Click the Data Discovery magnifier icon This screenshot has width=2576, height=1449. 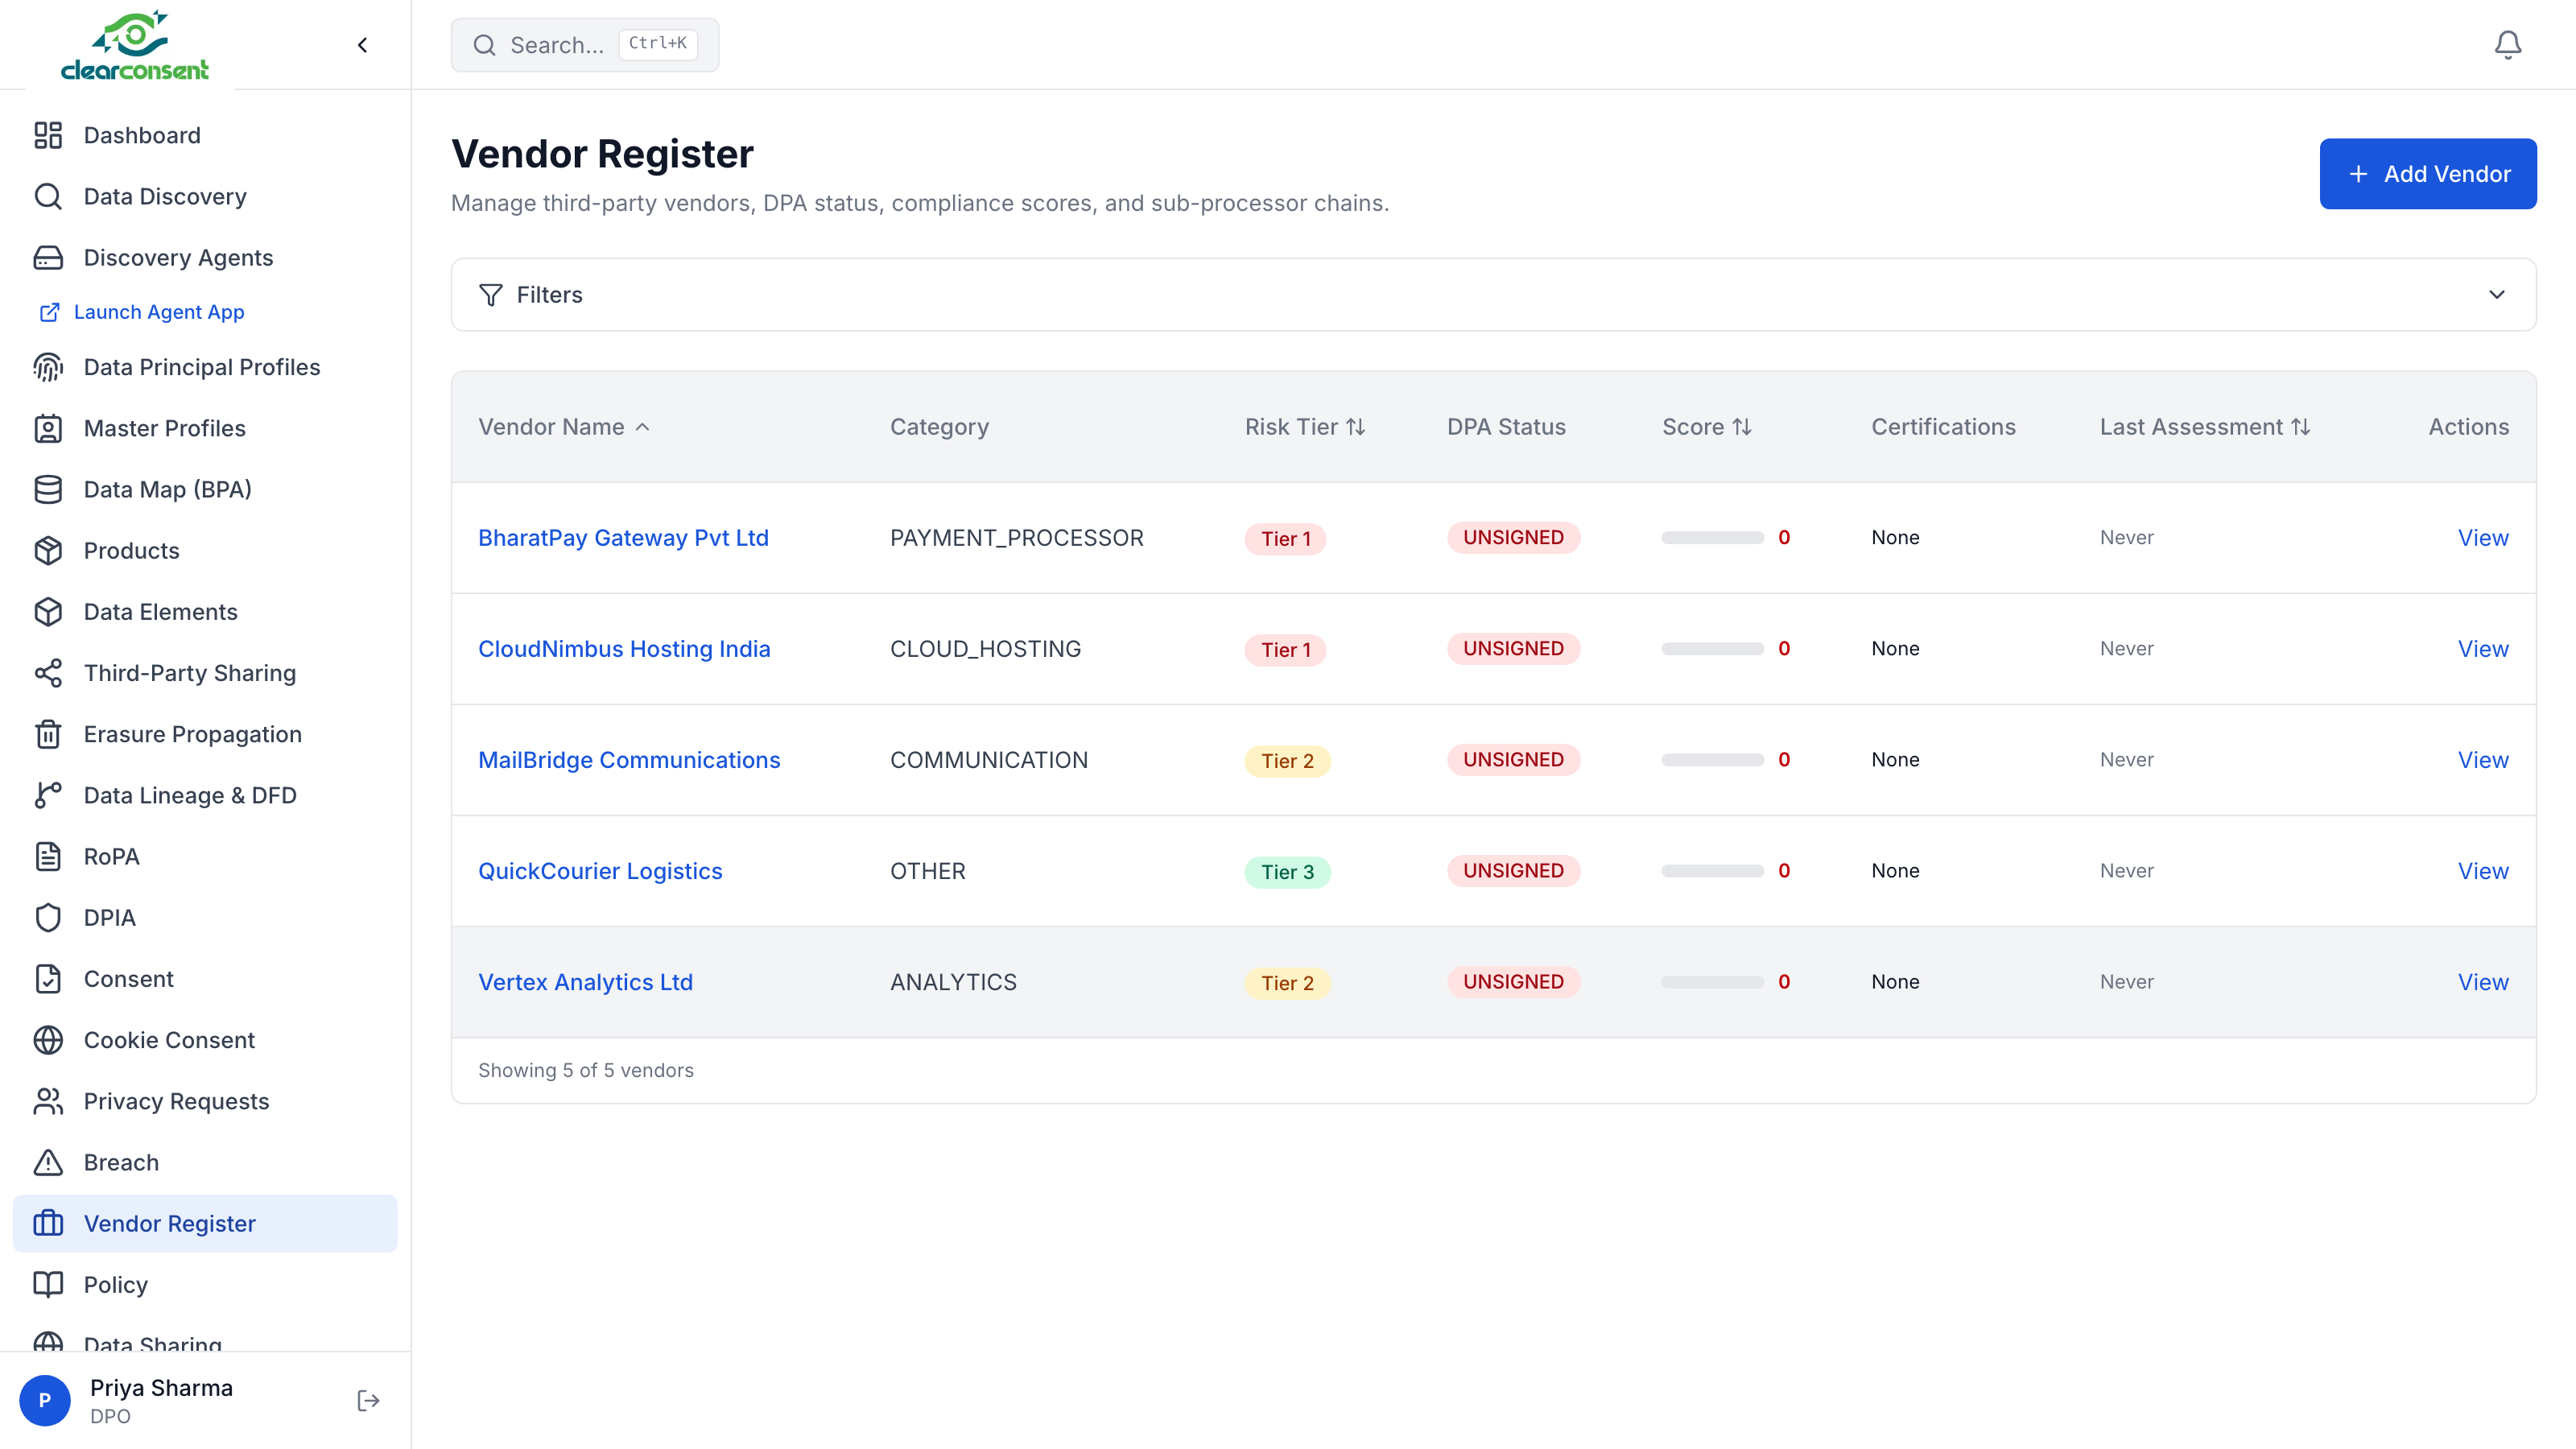point(48,196)
